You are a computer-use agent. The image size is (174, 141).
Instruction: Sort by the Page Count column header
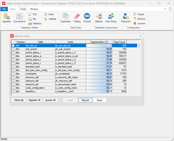[x=119, y=42]
